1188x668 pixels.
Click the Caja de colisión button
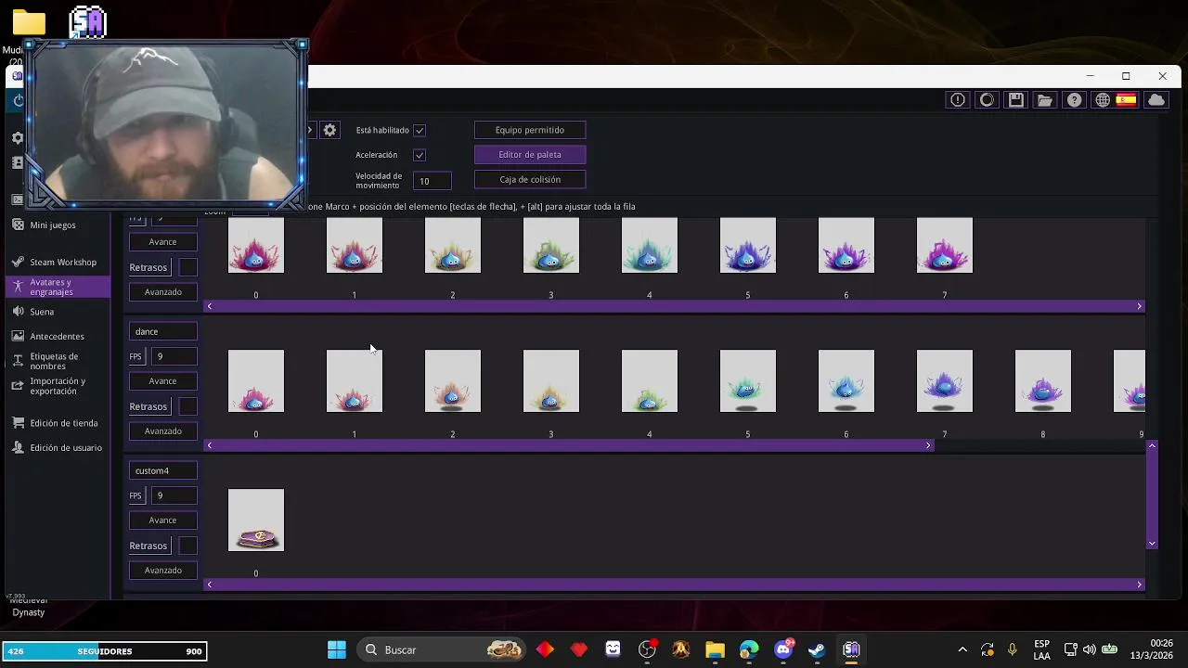tap(530, 179)
